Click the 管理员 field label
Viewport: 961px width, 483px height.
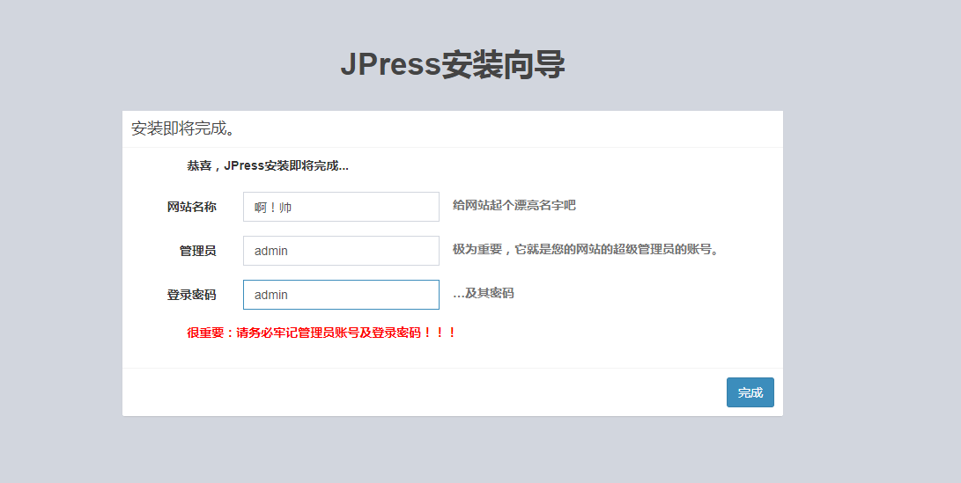[198, 251]
